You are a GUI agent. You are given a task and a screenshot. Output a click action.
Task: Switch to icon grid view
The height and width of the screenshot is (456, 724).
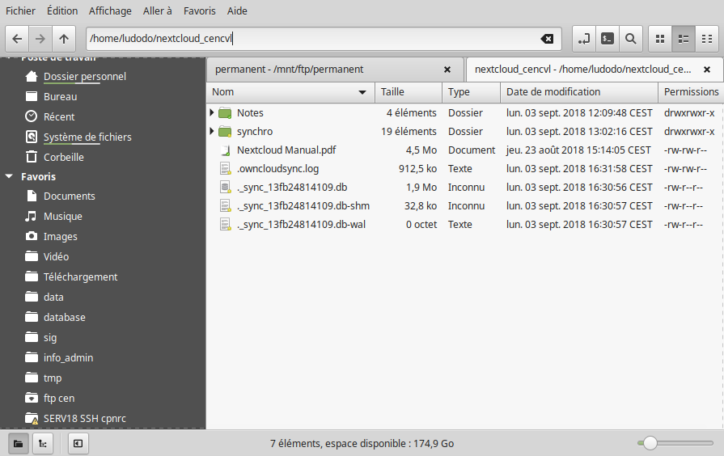(660, 38)
